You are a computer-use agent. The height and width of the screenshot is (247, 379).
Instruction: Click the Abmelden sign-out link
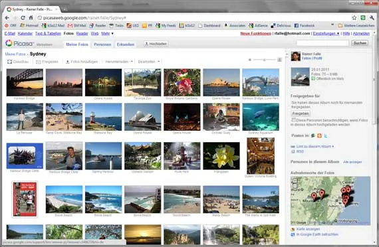pos(361,33)
